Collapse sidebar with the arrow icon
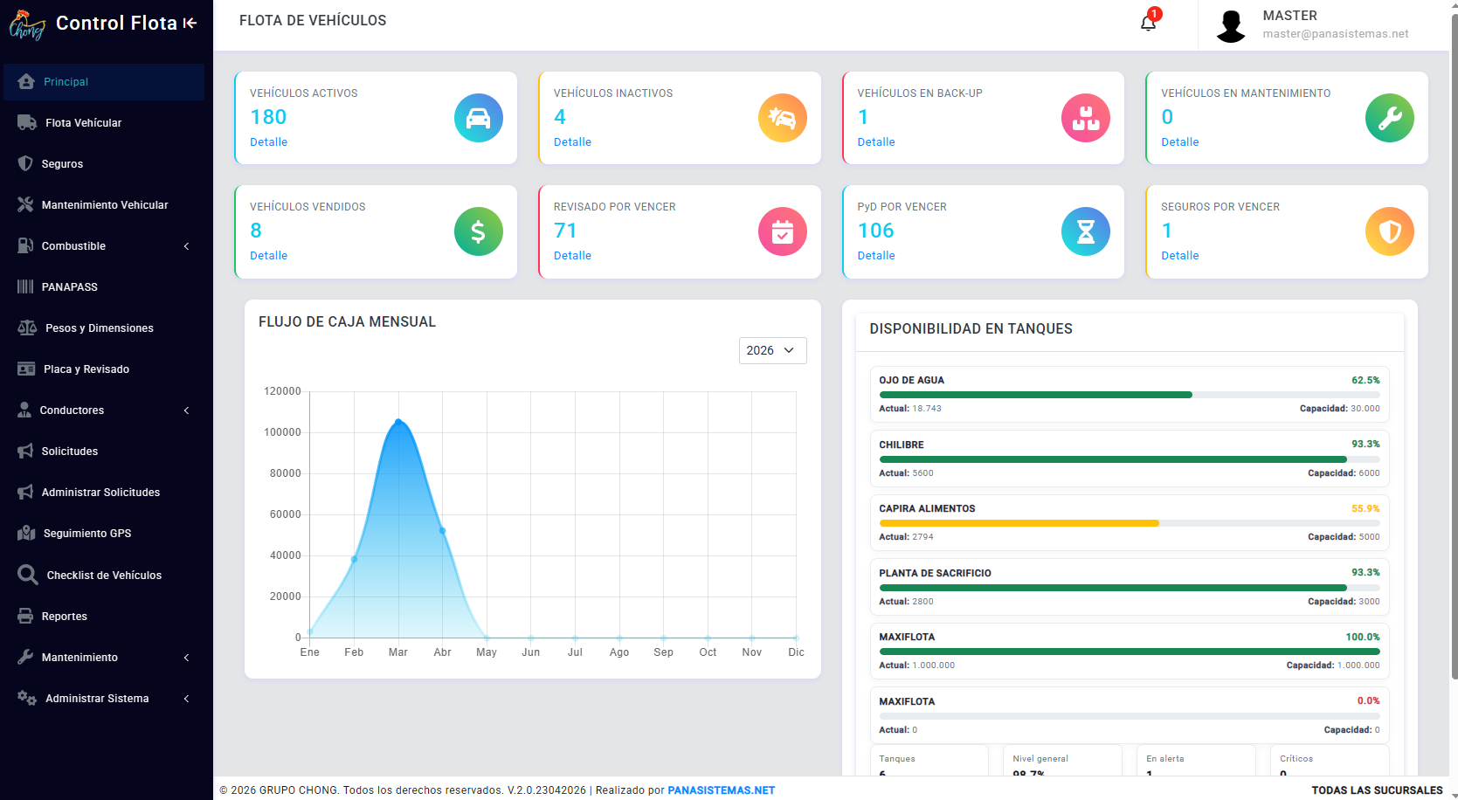1458x800 pixels. tap(190, 24)
